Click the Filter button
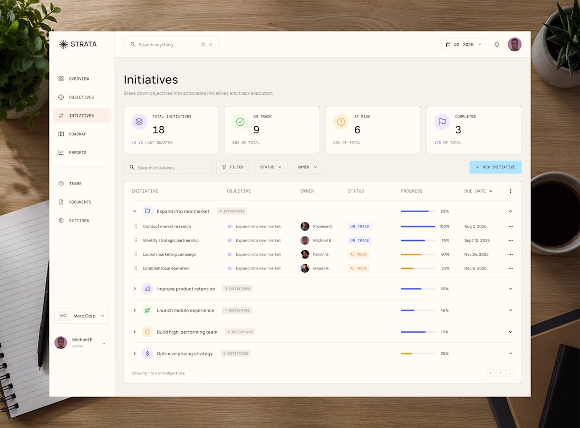Screen dimensions: 580x428 pyautogui.click(x=233, y=167)
